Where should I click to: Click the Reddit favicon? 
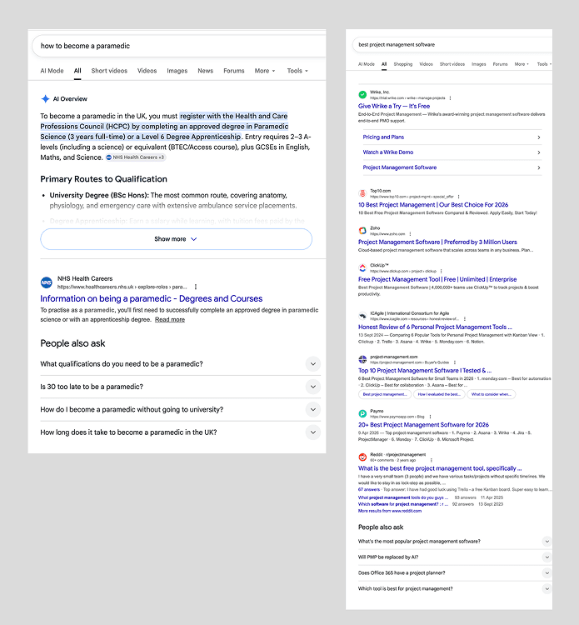(x=362, y=457)
